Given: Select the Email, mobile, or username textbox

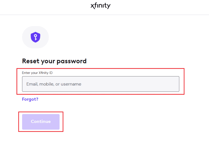Looking at the screenshot, I should tap(100, 84).
